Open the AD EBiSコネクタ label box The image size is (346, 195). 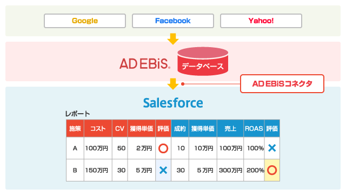point(282,83)
